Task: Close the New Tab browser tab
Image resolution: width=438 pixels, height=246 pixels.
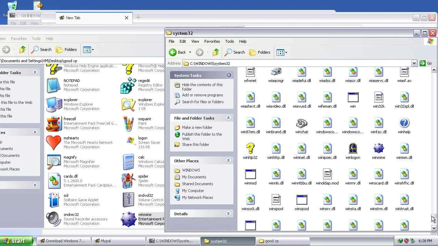Action: pos(127,18)
